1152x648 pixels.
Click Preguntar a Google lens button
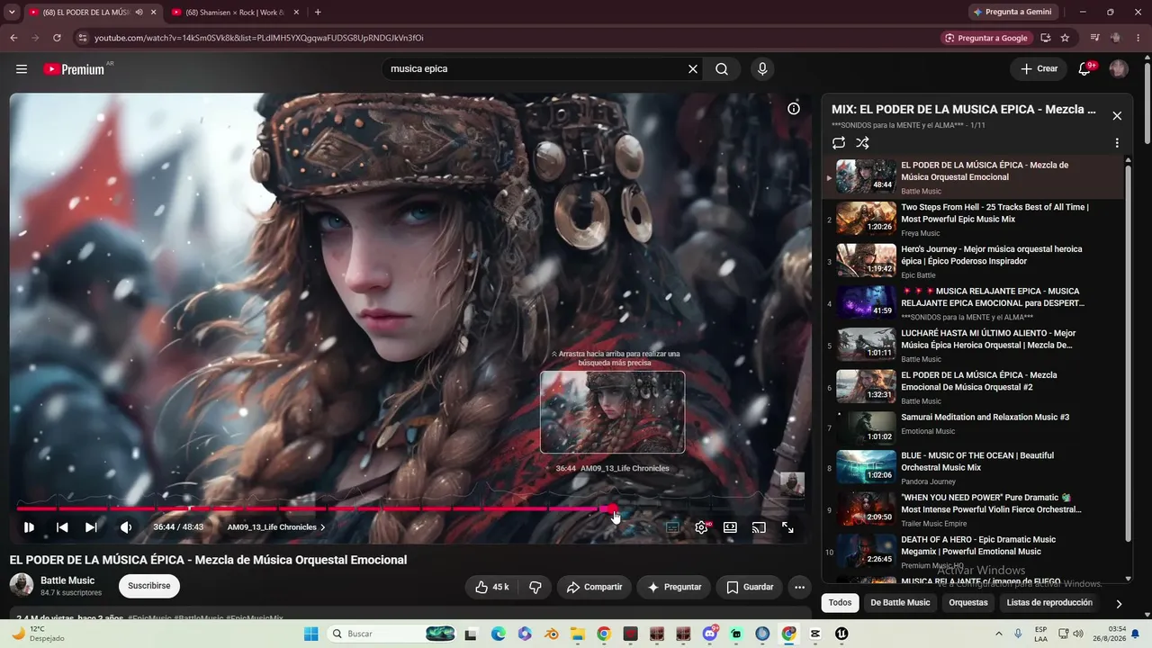(x=987, y=38)
